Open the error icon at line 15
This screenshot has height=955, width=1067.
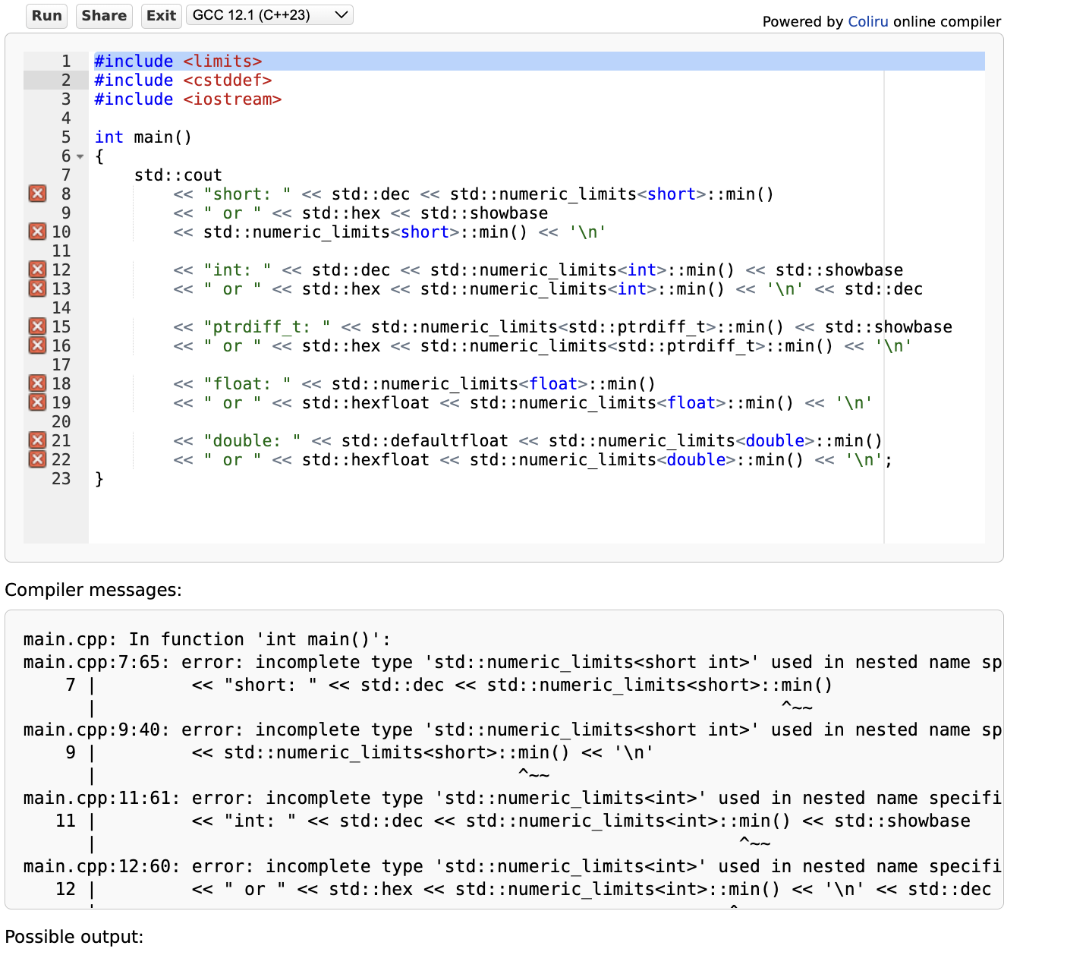click(37, 326)
